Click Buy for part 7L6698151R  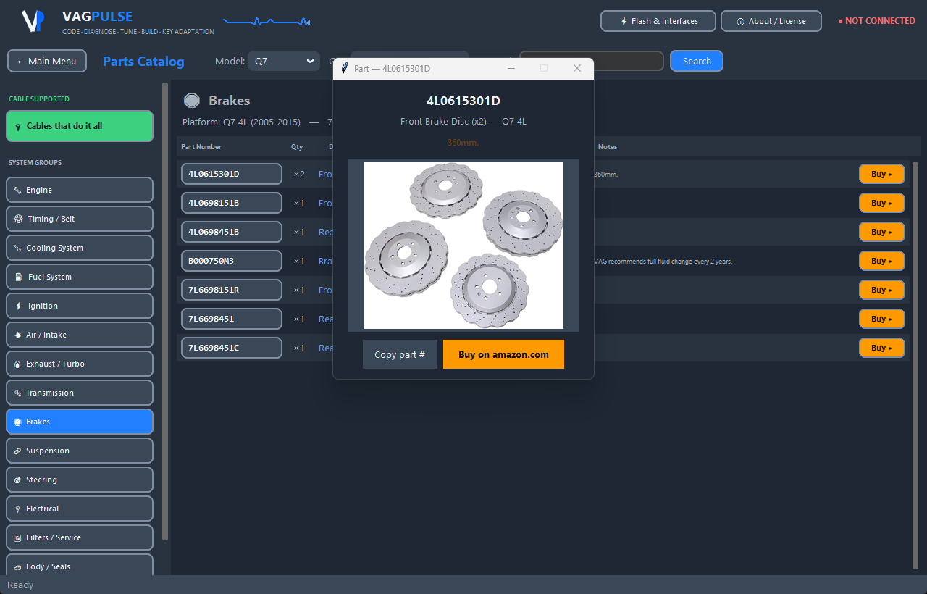tap(882, 290)
